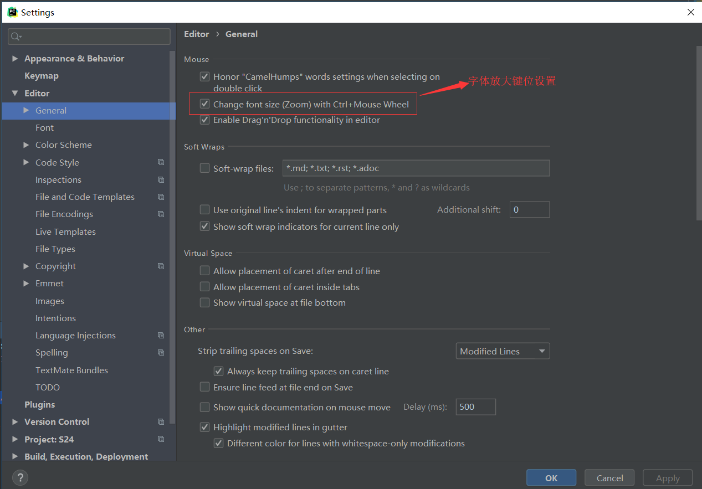Open the Plugins settings page

[x=40, y=404]
